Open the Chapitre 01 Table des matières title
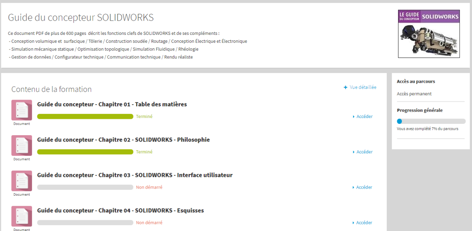This screenshot has height=231, width=472. click(x=112, y=105)
